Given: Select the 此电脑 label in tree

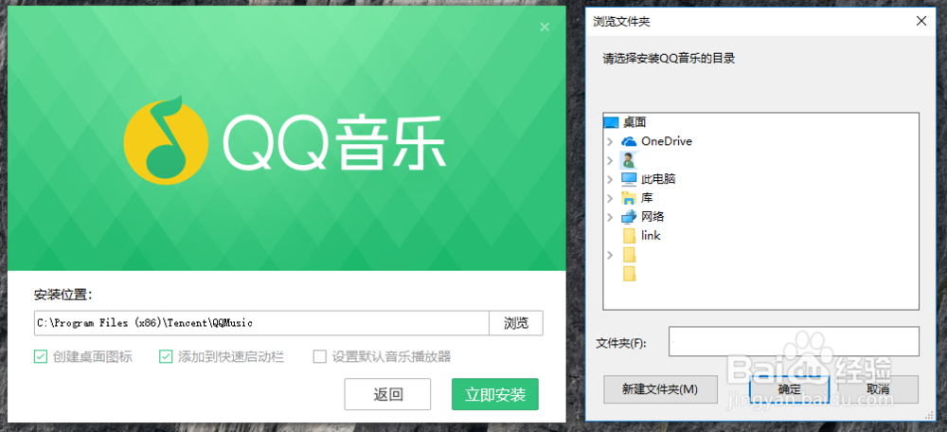Looking at the screenshot, I should coord(658,179).
